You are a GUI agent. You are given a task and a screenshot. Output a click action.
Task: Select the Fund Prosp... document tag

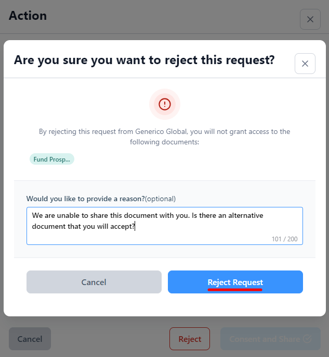click(52, 159)
